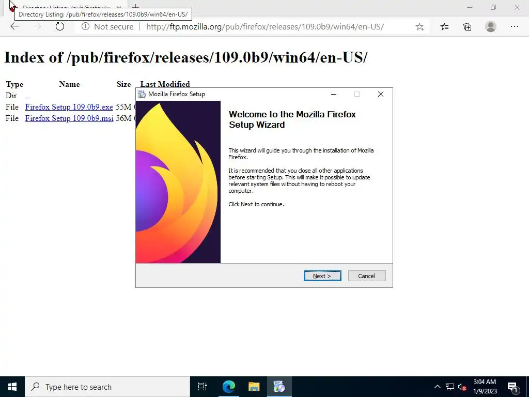Close the Mozilla Firefox Setup window

pyautogui.click(x=381, y=94)
